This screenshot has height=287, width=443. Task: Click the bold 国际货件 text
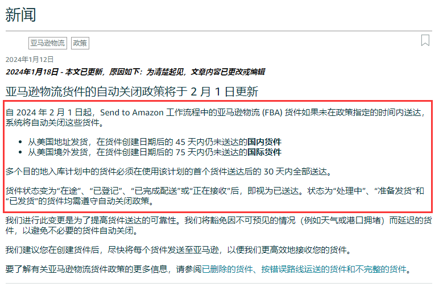(x=264, y=152)
